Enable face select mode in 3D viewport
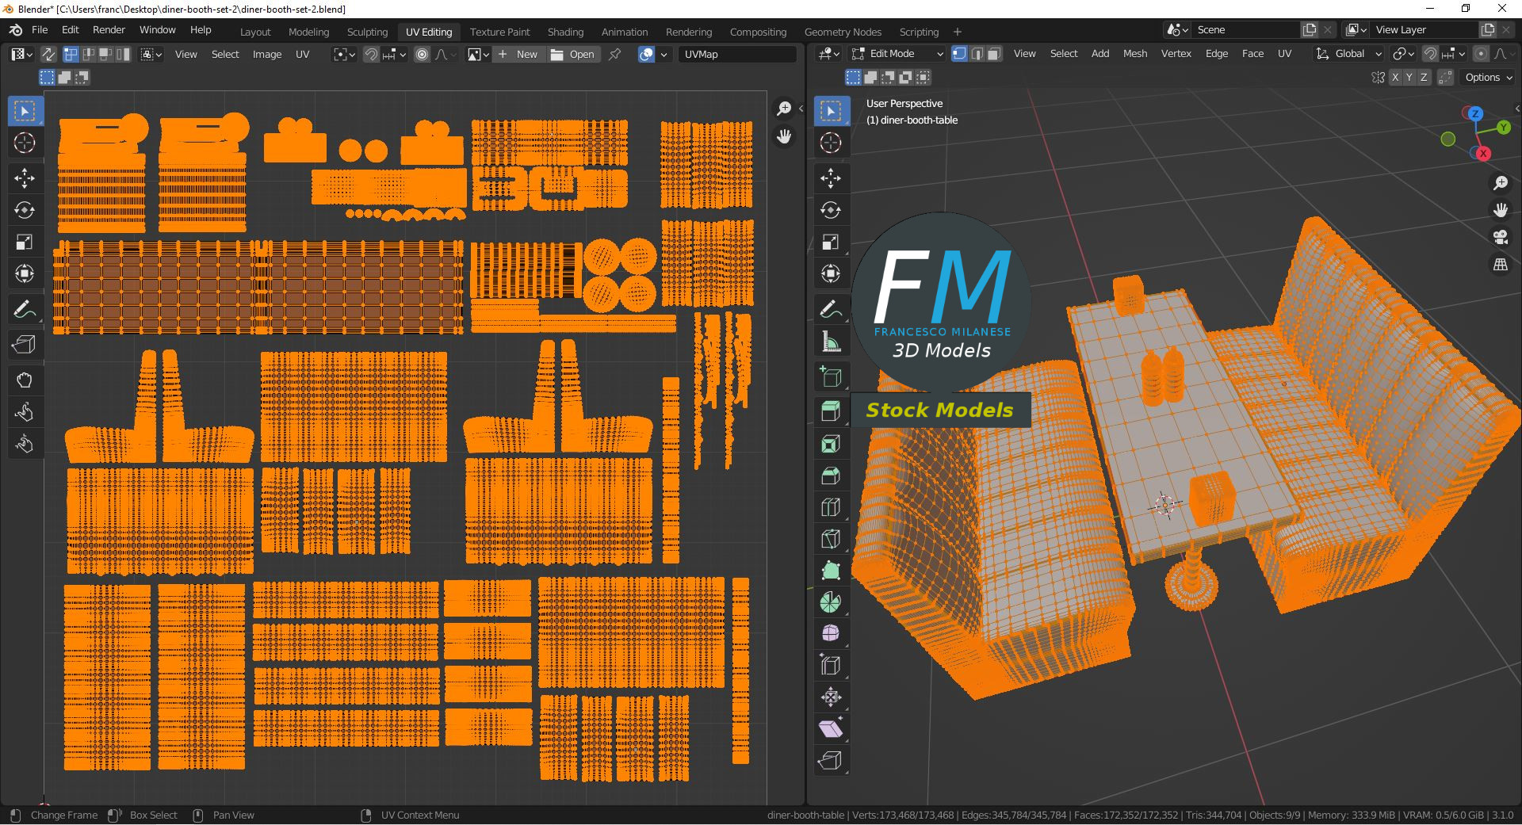Screen dimensions: 1522x825 (x=994, y=54)
